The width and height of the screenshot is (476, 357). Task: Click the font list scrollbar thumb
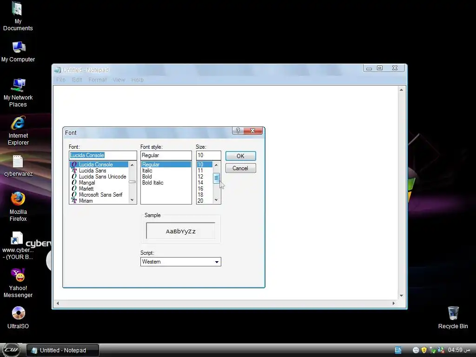[x=132, y=182]
